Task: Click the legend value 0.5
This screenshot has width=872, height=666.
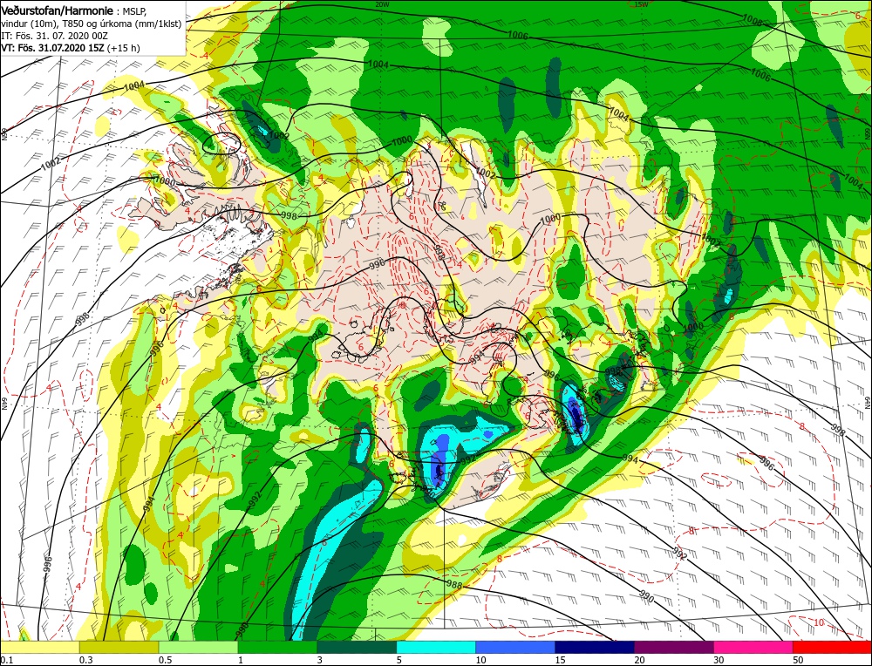Action: pyautogui.click(x=165, y=660)
